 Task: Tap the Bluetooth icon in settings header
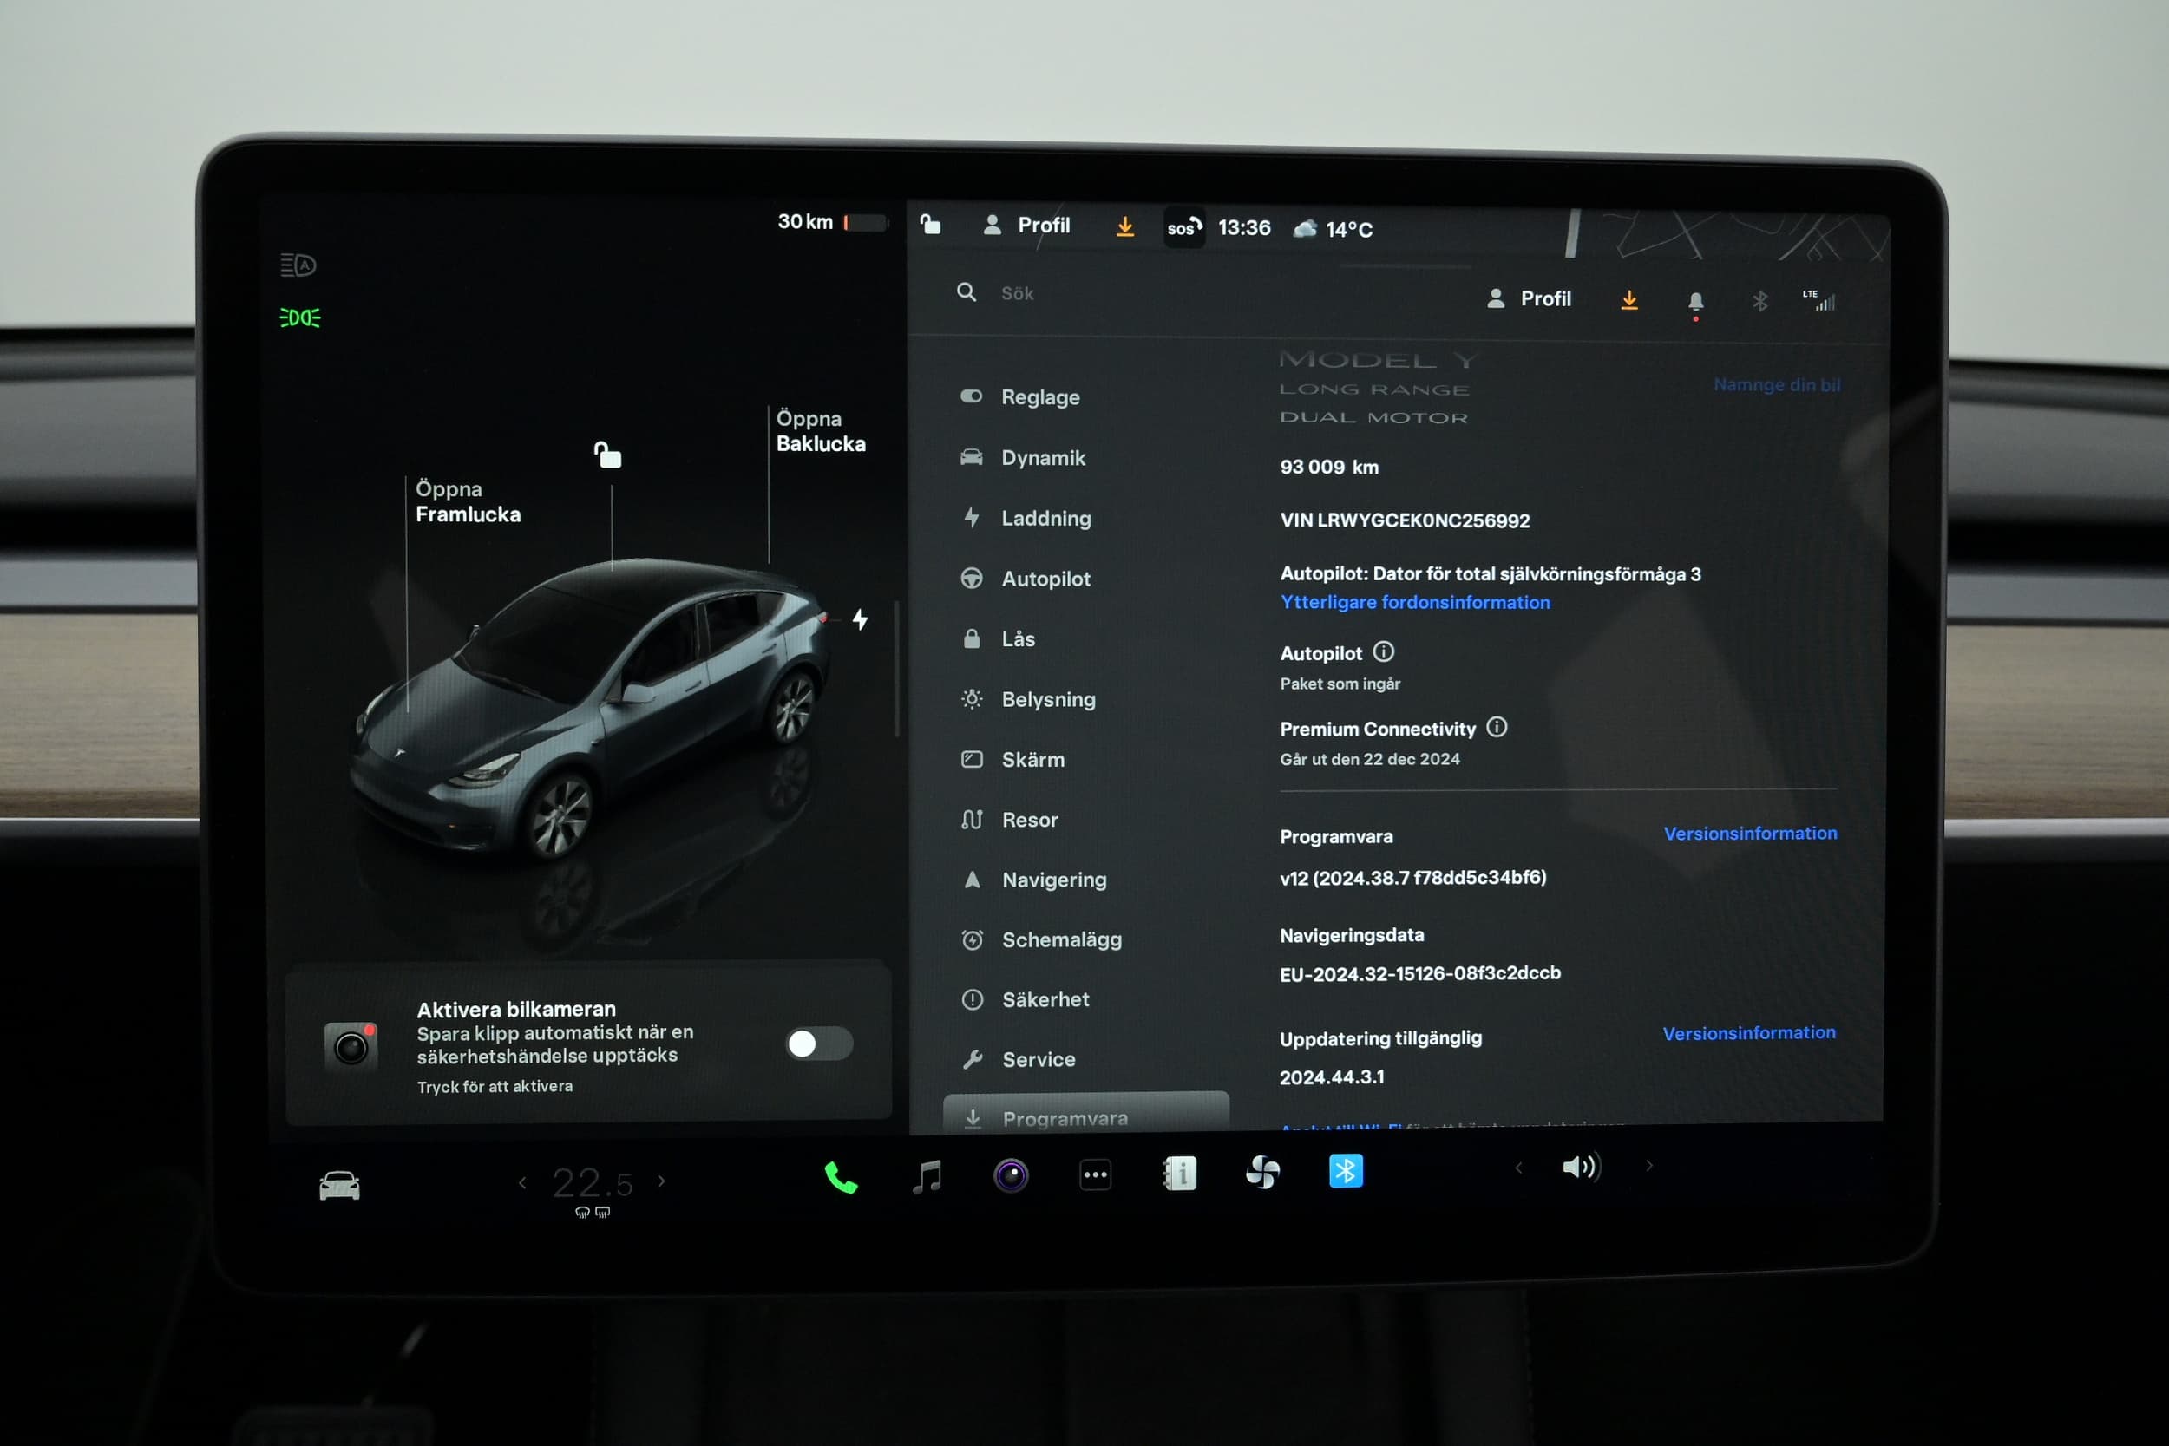tap(1759, 301)
